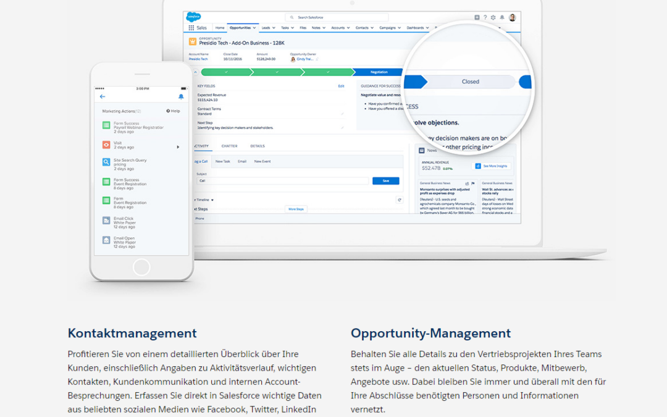
Task: Select the New Event action tab
Action: click(x=262, y=161)
